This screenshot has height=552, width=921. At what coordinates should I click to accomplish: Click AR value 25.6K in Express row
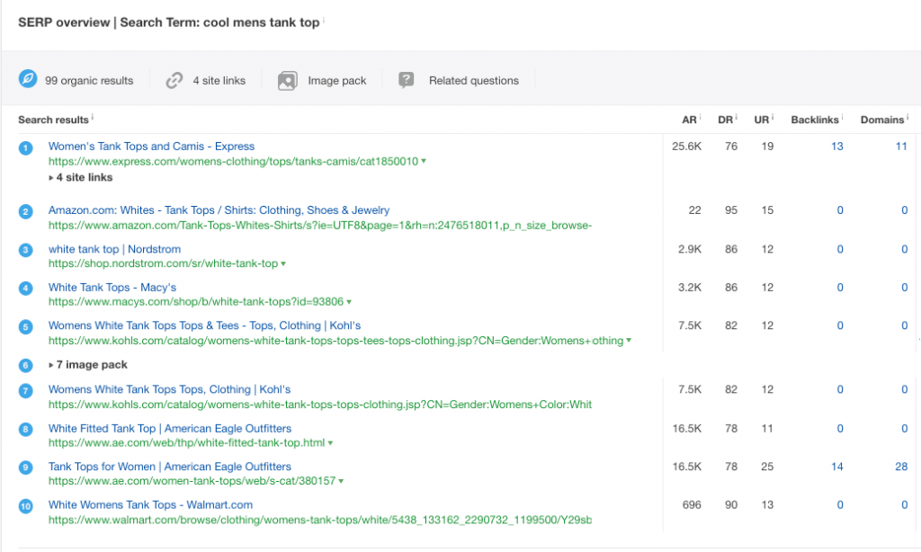686,147
